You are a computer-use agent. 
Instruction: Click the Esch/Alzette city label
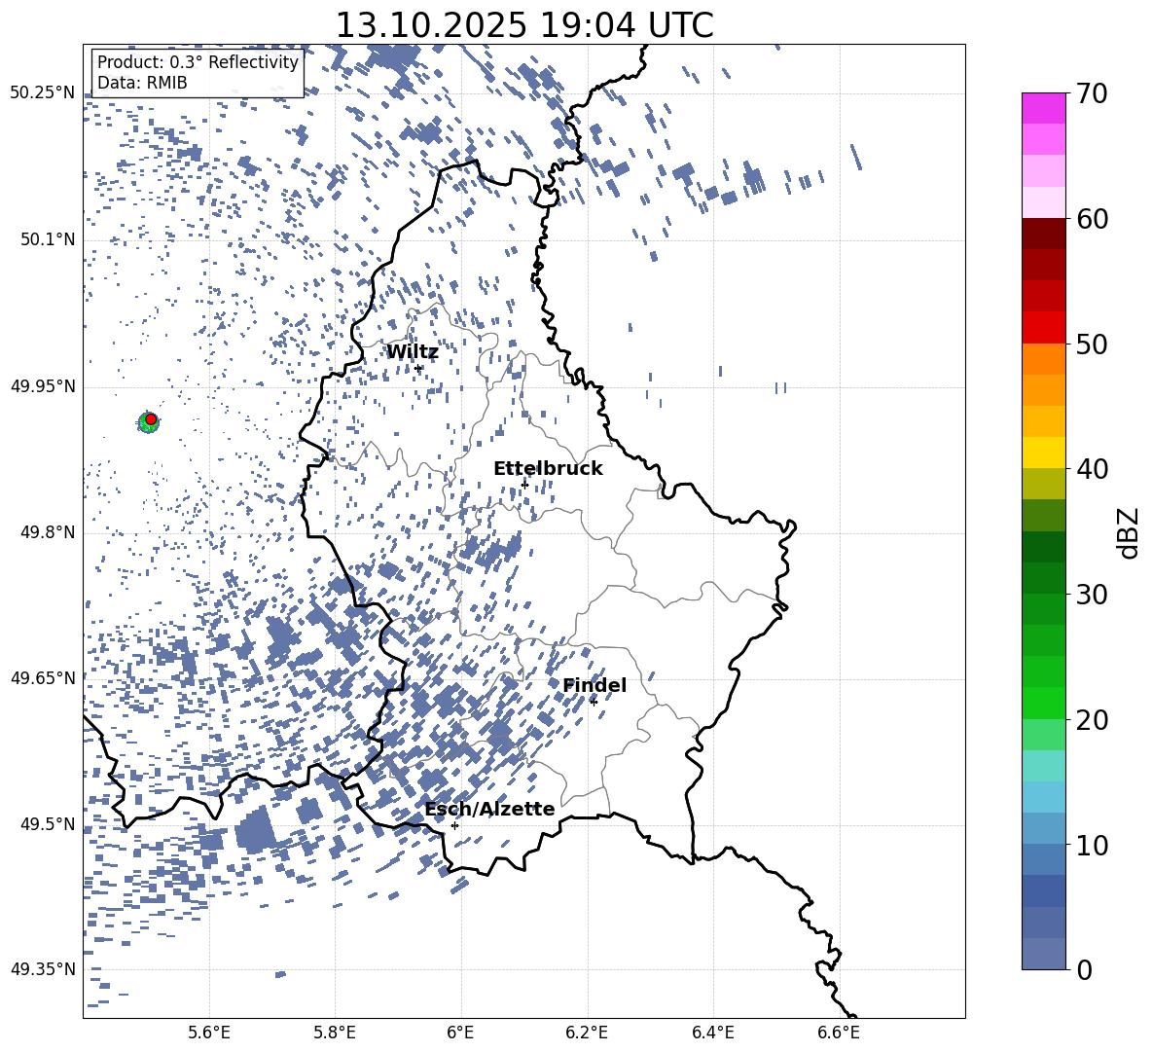(489, 809)
